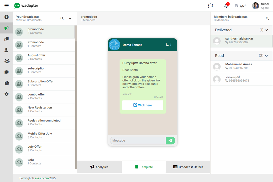The width and height of the screenshot is (273, 182).
Task: Open the groups sidebar icon
Action: [x=7, y=61]
